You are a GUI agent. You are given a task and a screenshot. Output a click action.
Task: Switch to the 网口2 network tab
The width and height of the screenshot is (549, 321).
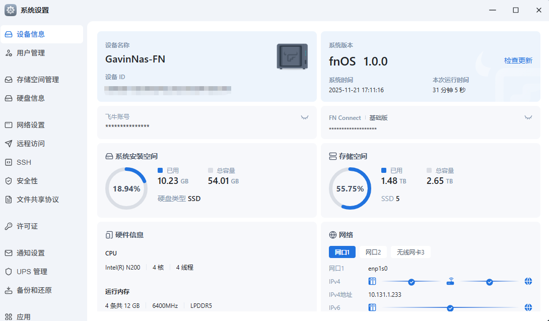pyautogui.click(x=373, y=252)
